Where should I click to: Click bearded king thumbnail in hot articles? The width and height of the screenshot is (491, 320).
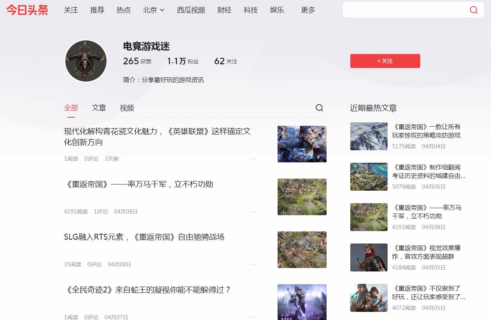[369, 257]
